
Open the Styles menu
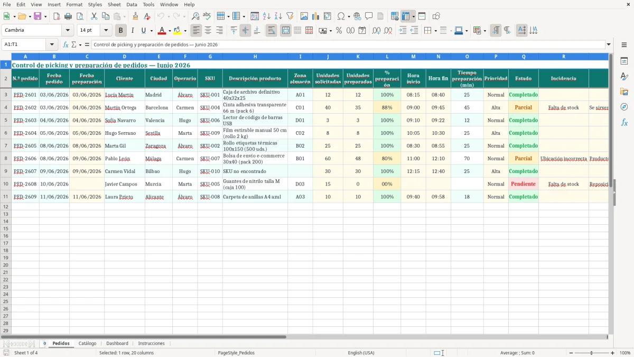(x=95, y=4)
